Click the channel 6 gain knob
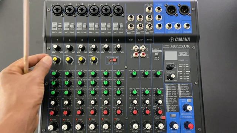Viewport: 237px width, 133px height. [x=118, y=47]
